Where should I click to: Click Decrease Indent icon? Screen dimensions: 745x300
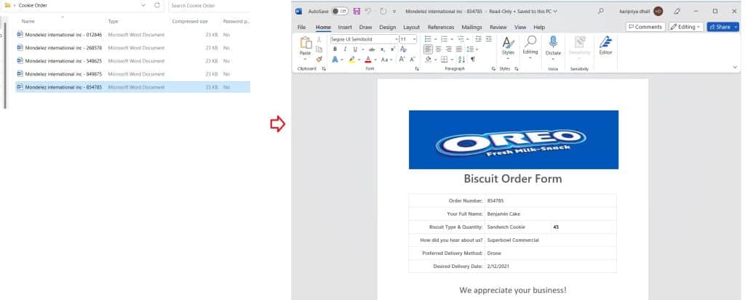point(478,39)
